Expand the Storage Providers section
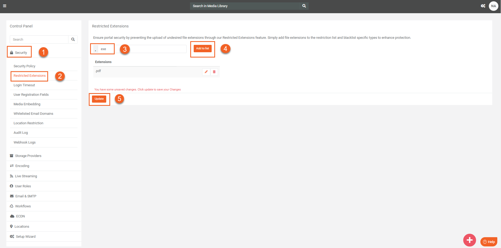 point(28,156)
